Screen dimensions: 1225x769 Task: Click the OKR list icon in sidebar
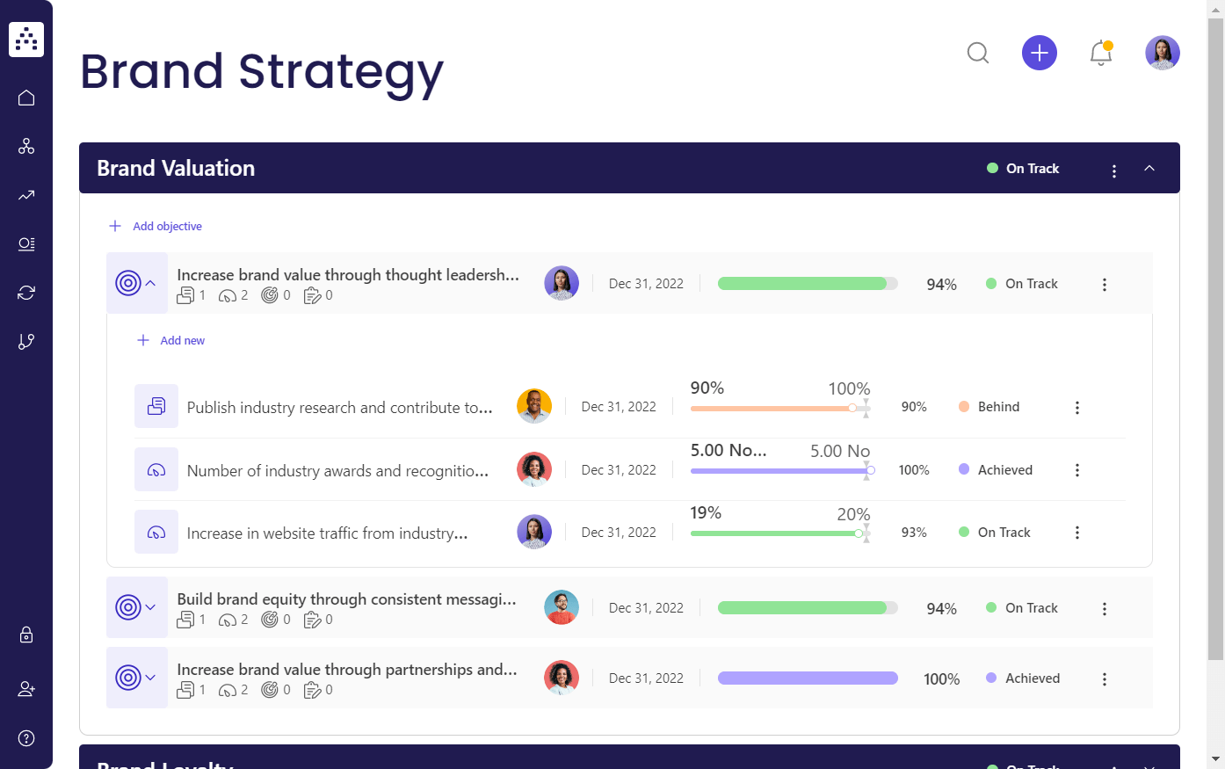pos(26,244)
